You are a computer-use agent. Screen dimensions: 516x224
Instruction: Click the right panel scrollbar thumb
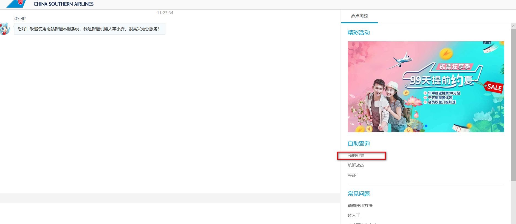click(x=514, y=105)
